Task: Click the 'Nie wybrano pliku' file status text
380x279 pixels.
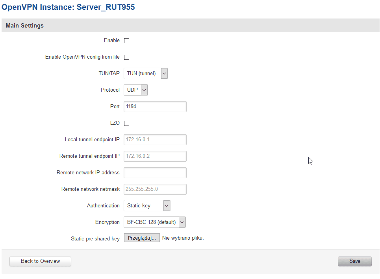Action: tap(183, 238)
